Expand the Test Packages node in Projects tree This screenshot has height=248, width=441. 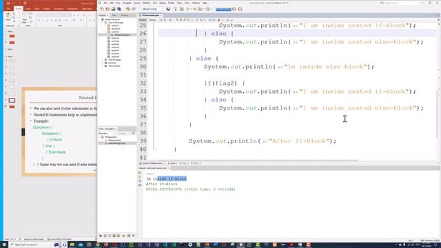click(103, 60)
